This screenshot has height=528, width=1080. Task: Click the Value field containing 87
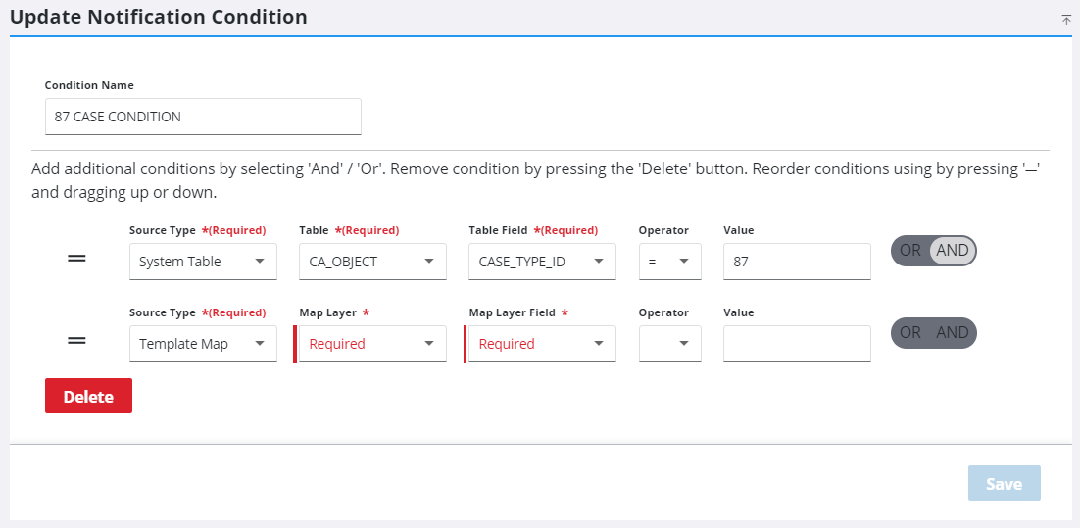797,262
